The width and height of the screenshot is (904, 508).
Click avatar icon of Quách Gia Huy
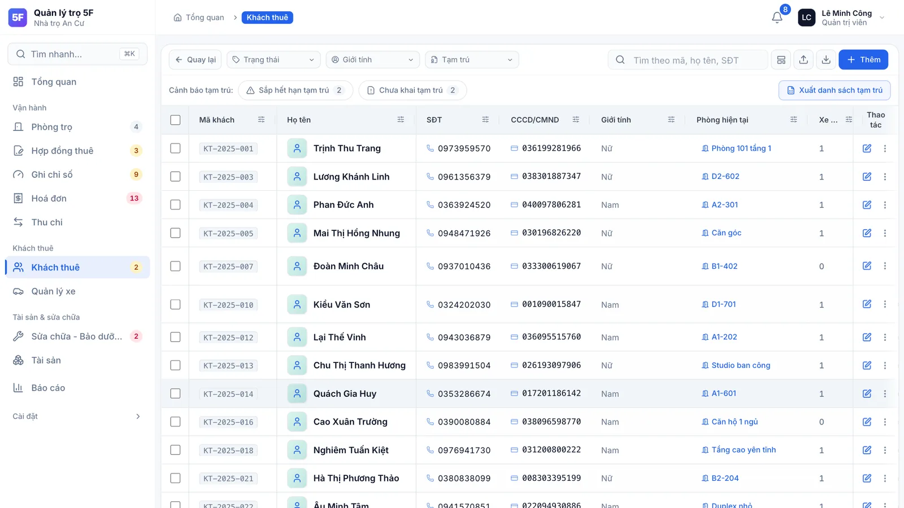(x=297, y=393)
